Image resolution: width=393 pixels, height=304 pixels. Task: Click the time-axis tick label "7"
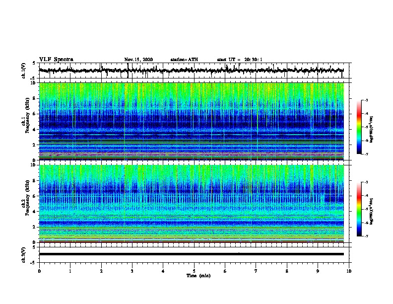(256, 271)
